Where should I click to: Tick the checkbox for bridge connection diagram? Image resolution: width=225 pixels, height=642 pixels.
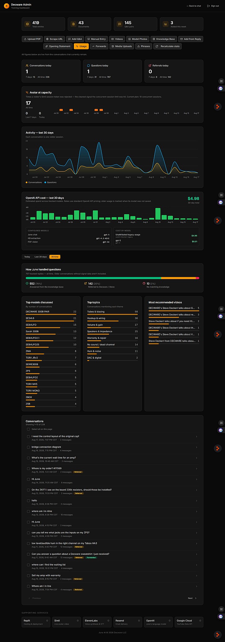tap(28, 447)
